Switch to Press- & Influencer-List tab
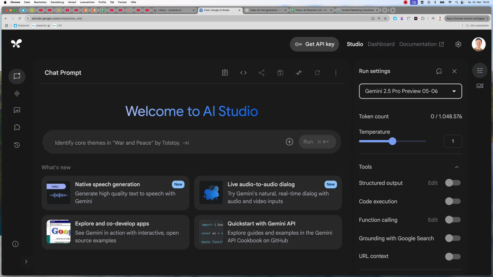Image resolution: width=493 pixels, height=277 pixels. [311, 10]
